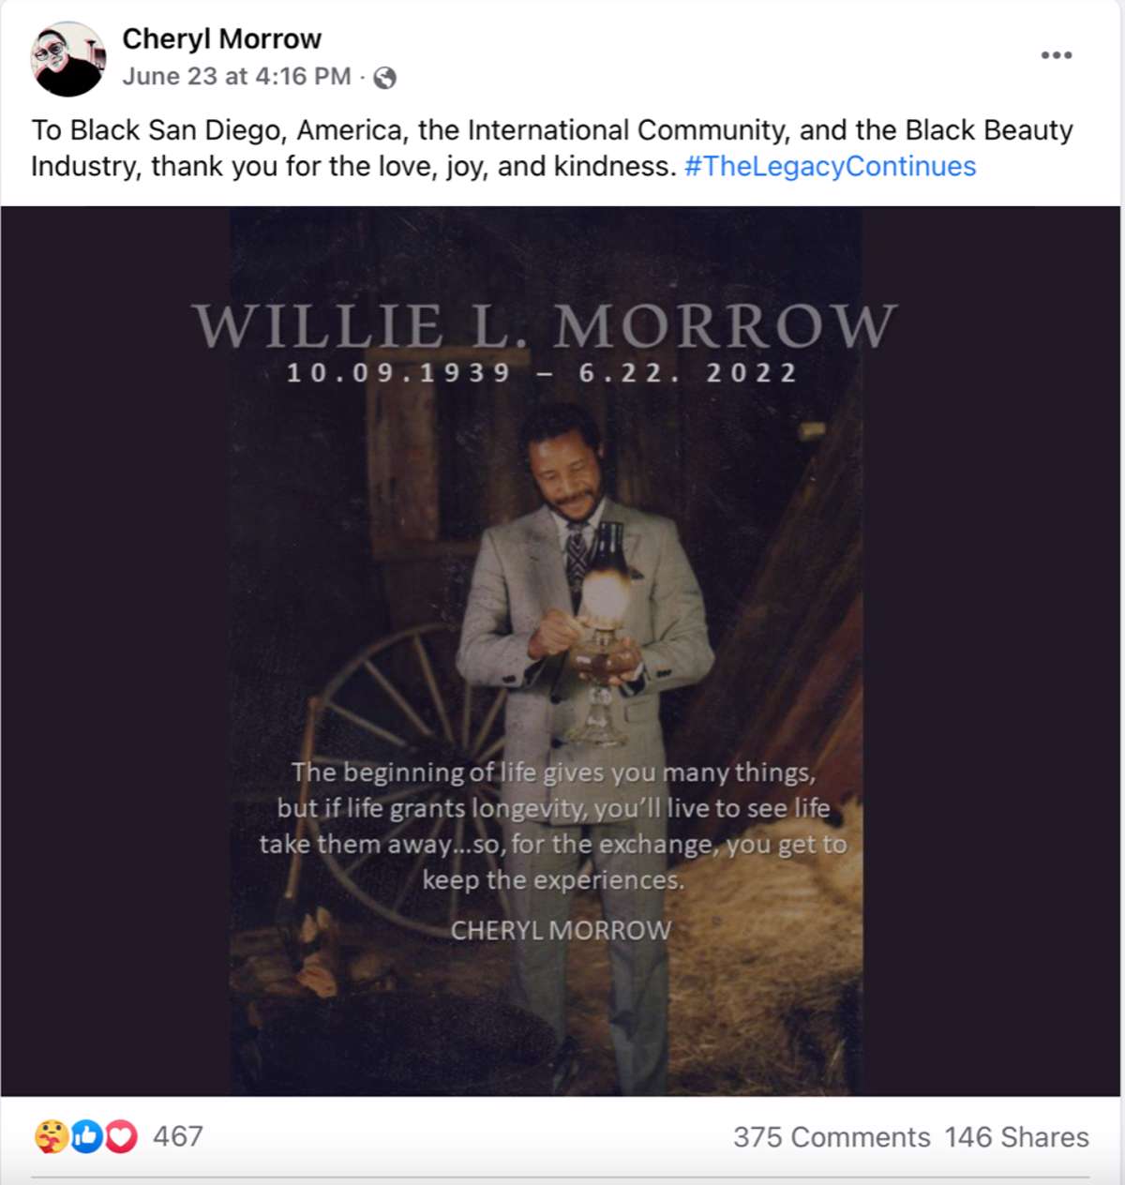1125x1185 pixels.
Task: Open the #TheLegacyContinues hashtag link
Action: click(x=830, y=166)
